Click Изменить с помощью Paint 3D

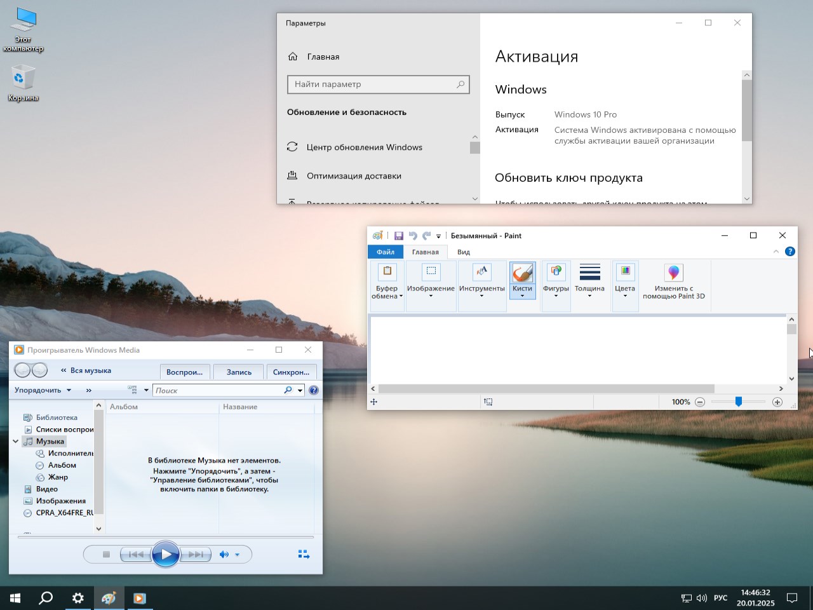673,281
